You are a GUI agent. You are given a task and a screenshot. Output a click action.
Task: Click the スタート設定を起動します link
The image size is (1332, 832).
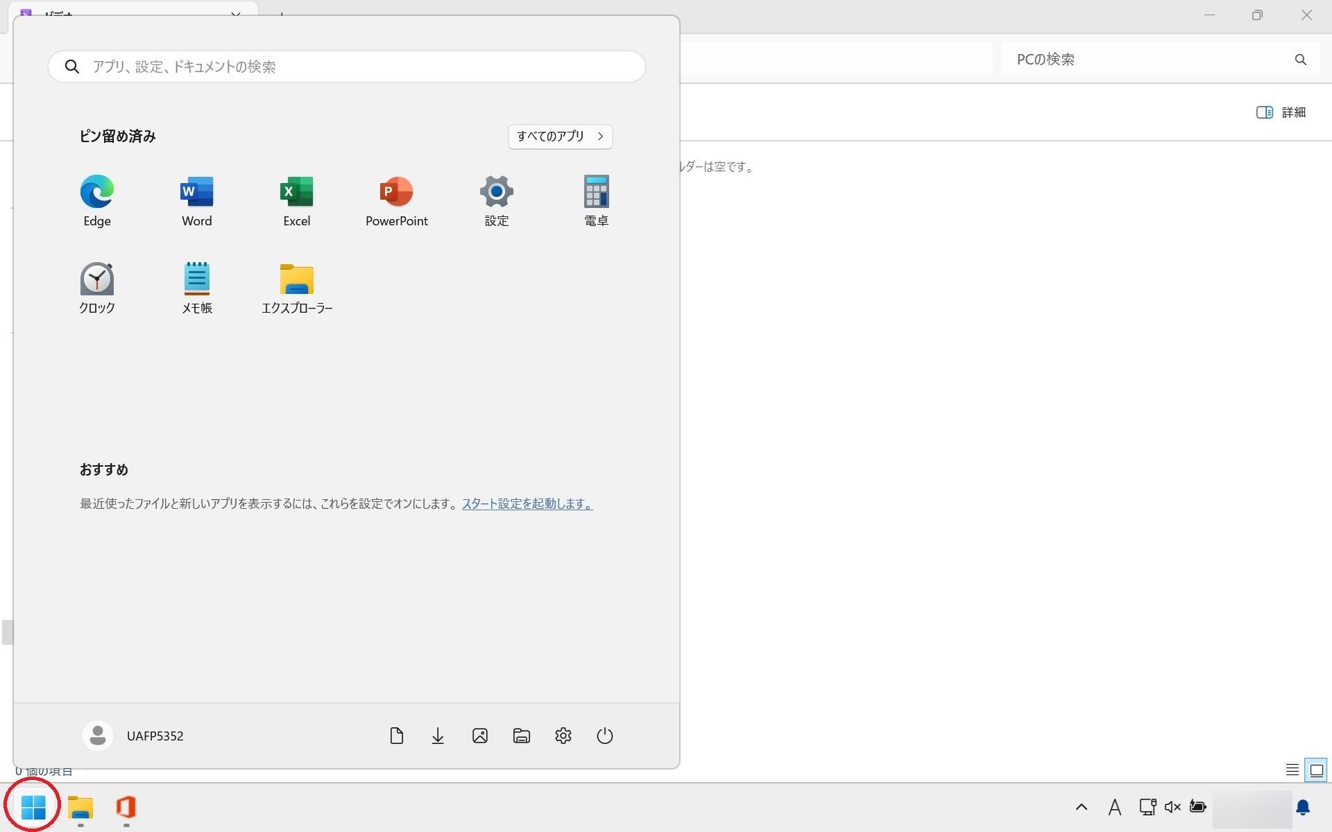coord(527,504)
